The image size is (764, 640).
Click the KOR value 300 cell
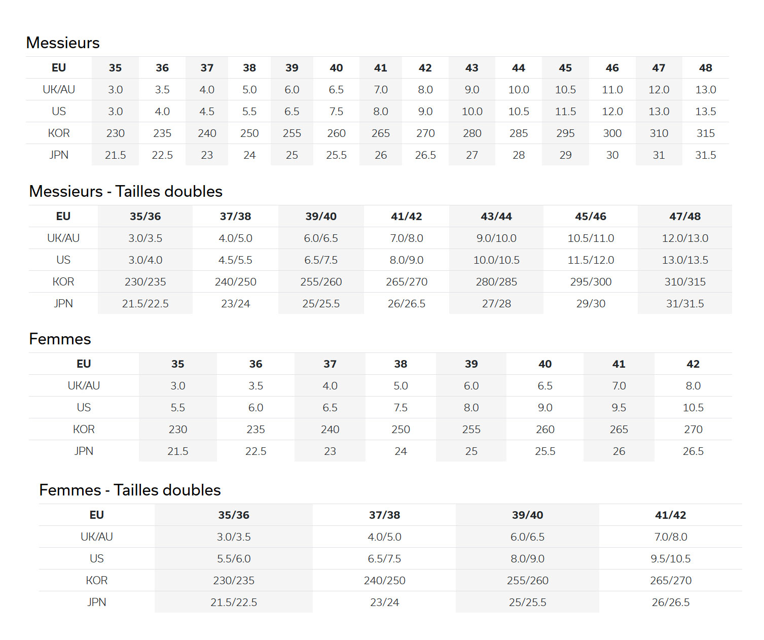coord(612,133)
